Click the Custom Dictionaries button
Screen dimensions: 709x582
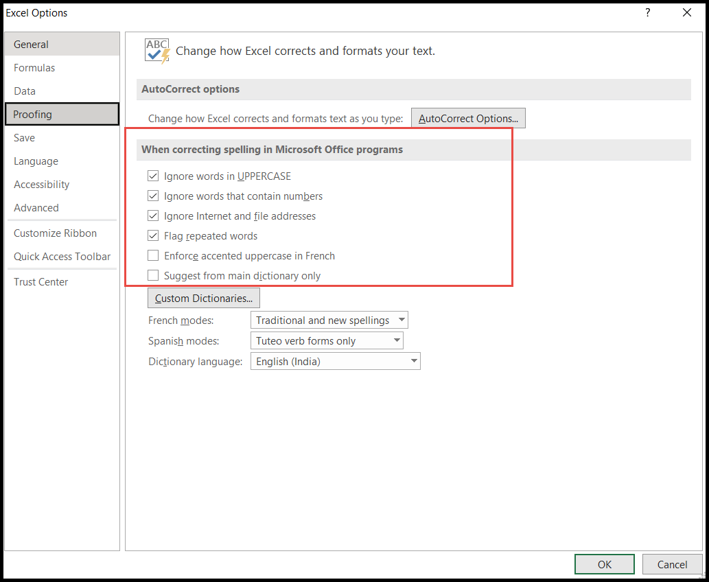(203, 299)
